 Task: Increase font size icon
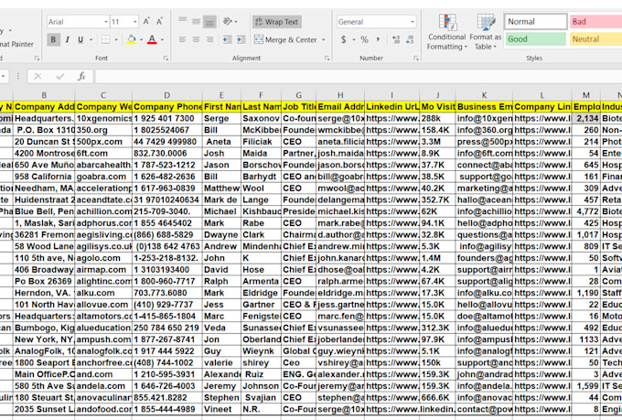(x=146, y=22)
